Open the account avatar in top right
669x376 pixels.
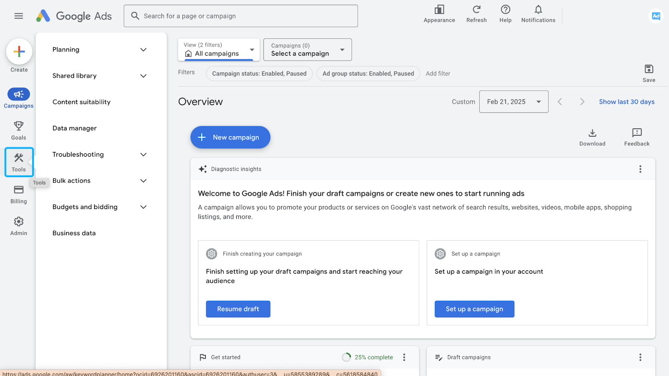point(656,16)
